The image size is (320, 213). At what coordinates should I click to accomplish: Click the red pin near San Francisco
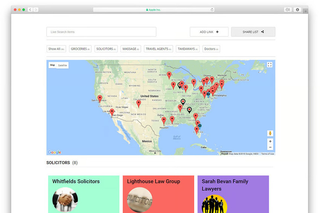tap(100, 98)
